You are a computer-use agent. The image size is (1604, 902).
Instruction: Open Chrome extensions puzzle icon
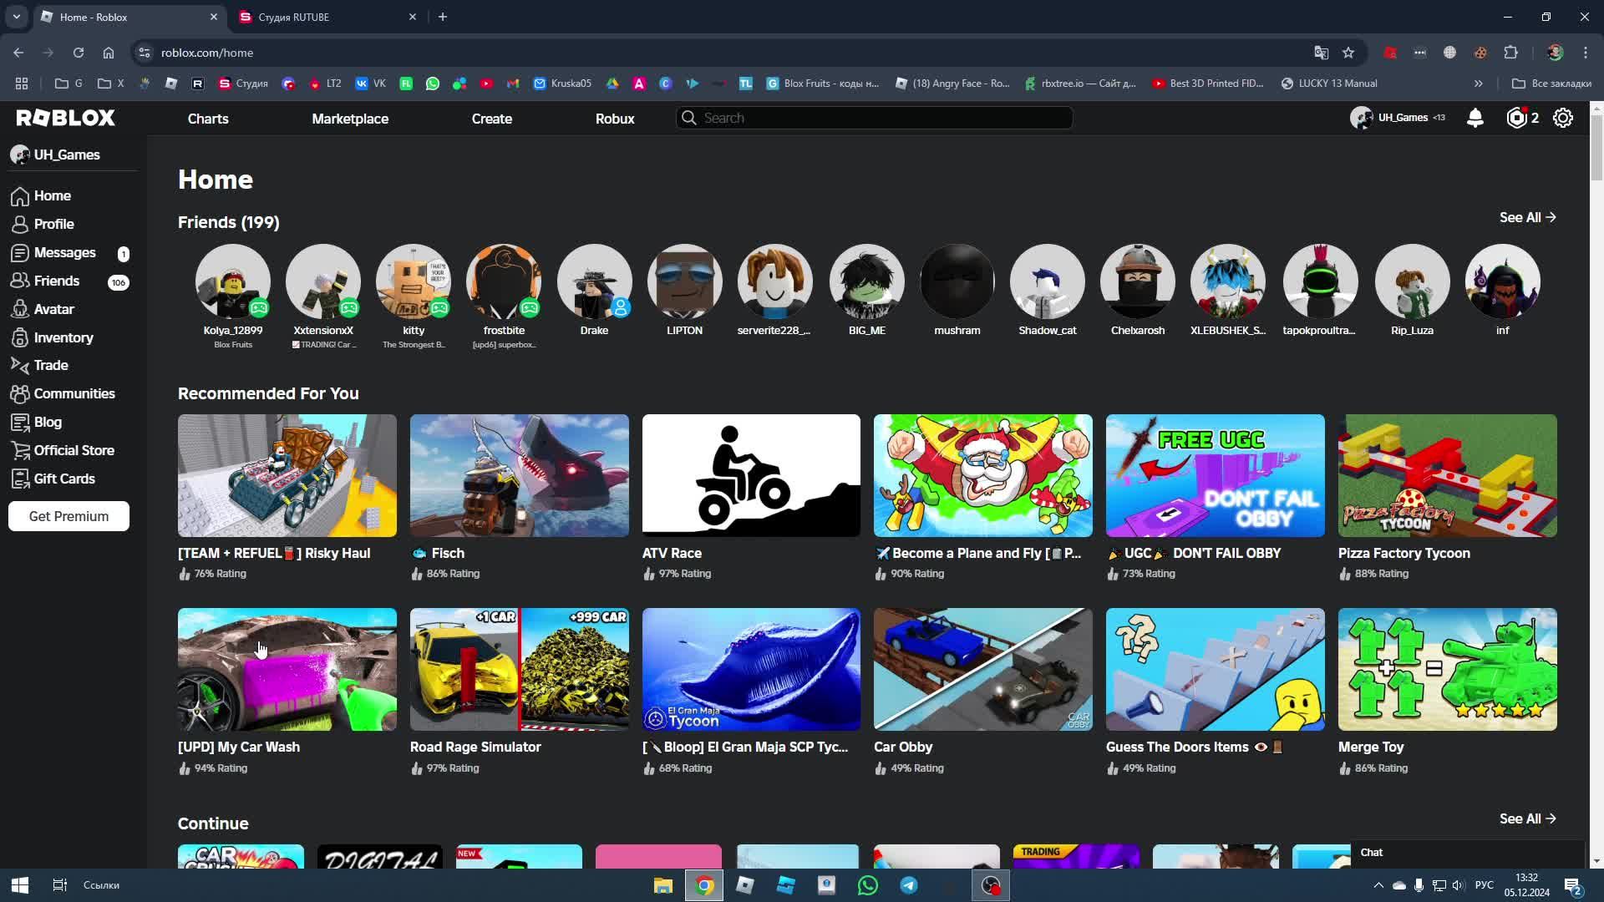pos(1510,53)
